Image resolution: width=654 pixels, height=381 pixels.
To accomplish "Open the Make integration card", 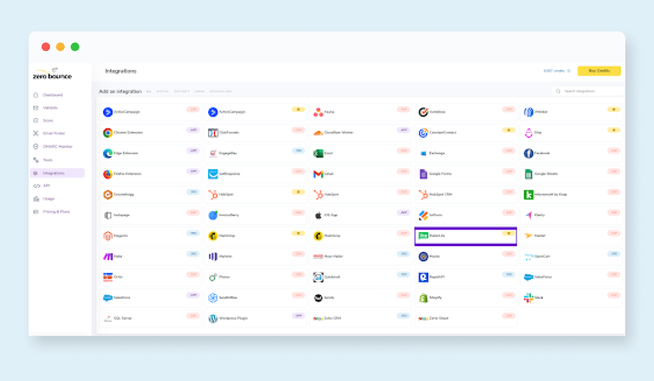I will click(149, 256).
